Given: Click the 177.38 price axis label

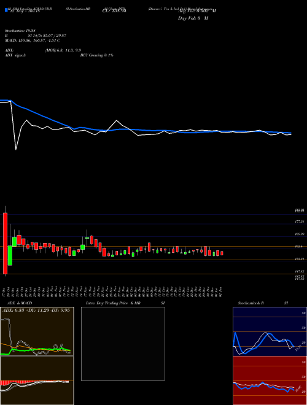Looking at the screenshot, I should [x=300, y=222].
